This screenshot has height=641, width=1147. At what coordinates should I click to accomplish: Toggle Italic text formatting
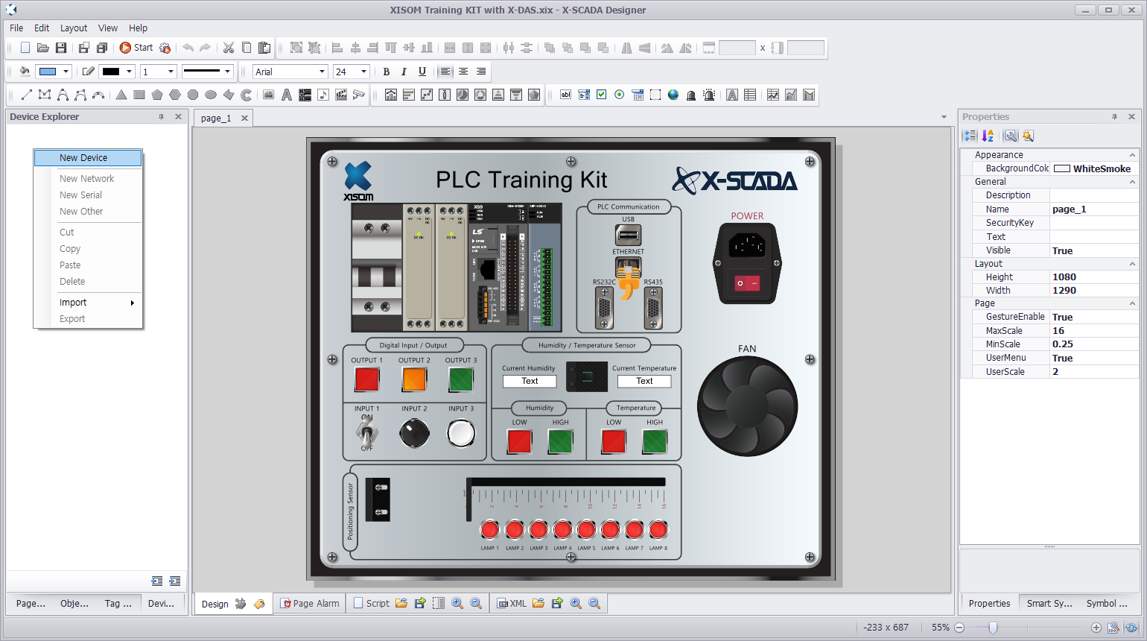click(404, 72)
